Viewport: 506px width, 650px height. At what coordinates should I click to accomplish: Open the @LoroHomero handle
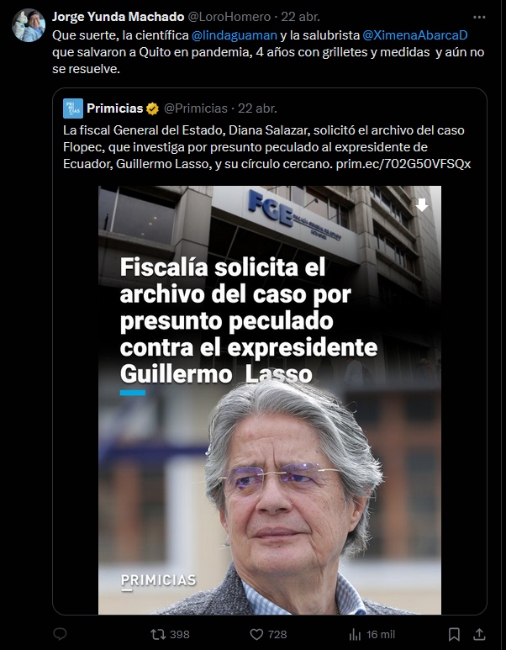click(x=229, y=17)
